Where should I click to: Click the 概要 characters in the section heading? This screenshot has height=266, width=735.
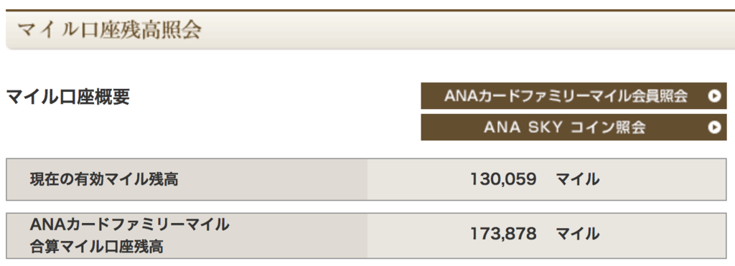114,97
